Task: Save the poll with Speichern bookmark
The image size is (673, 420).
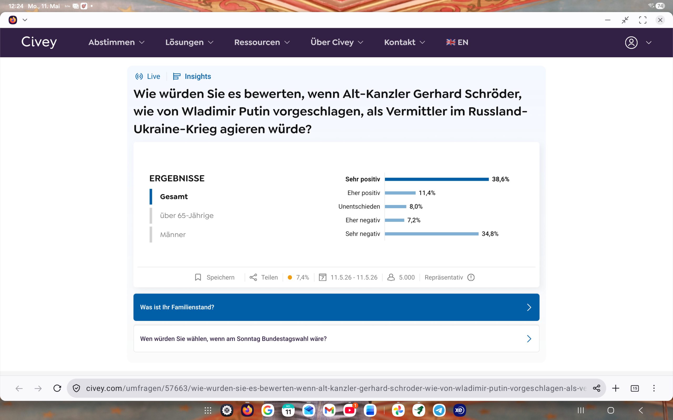Action: [215, 277]
